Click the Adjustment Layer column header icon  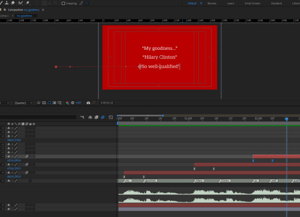coord(30,124)
